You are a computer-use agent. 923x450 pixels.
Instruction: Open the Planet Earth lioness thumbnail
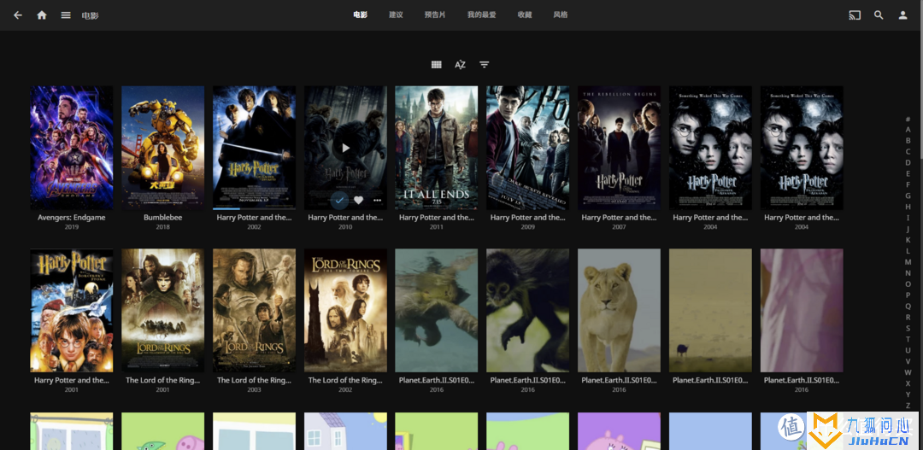click(x=620, y=311)
